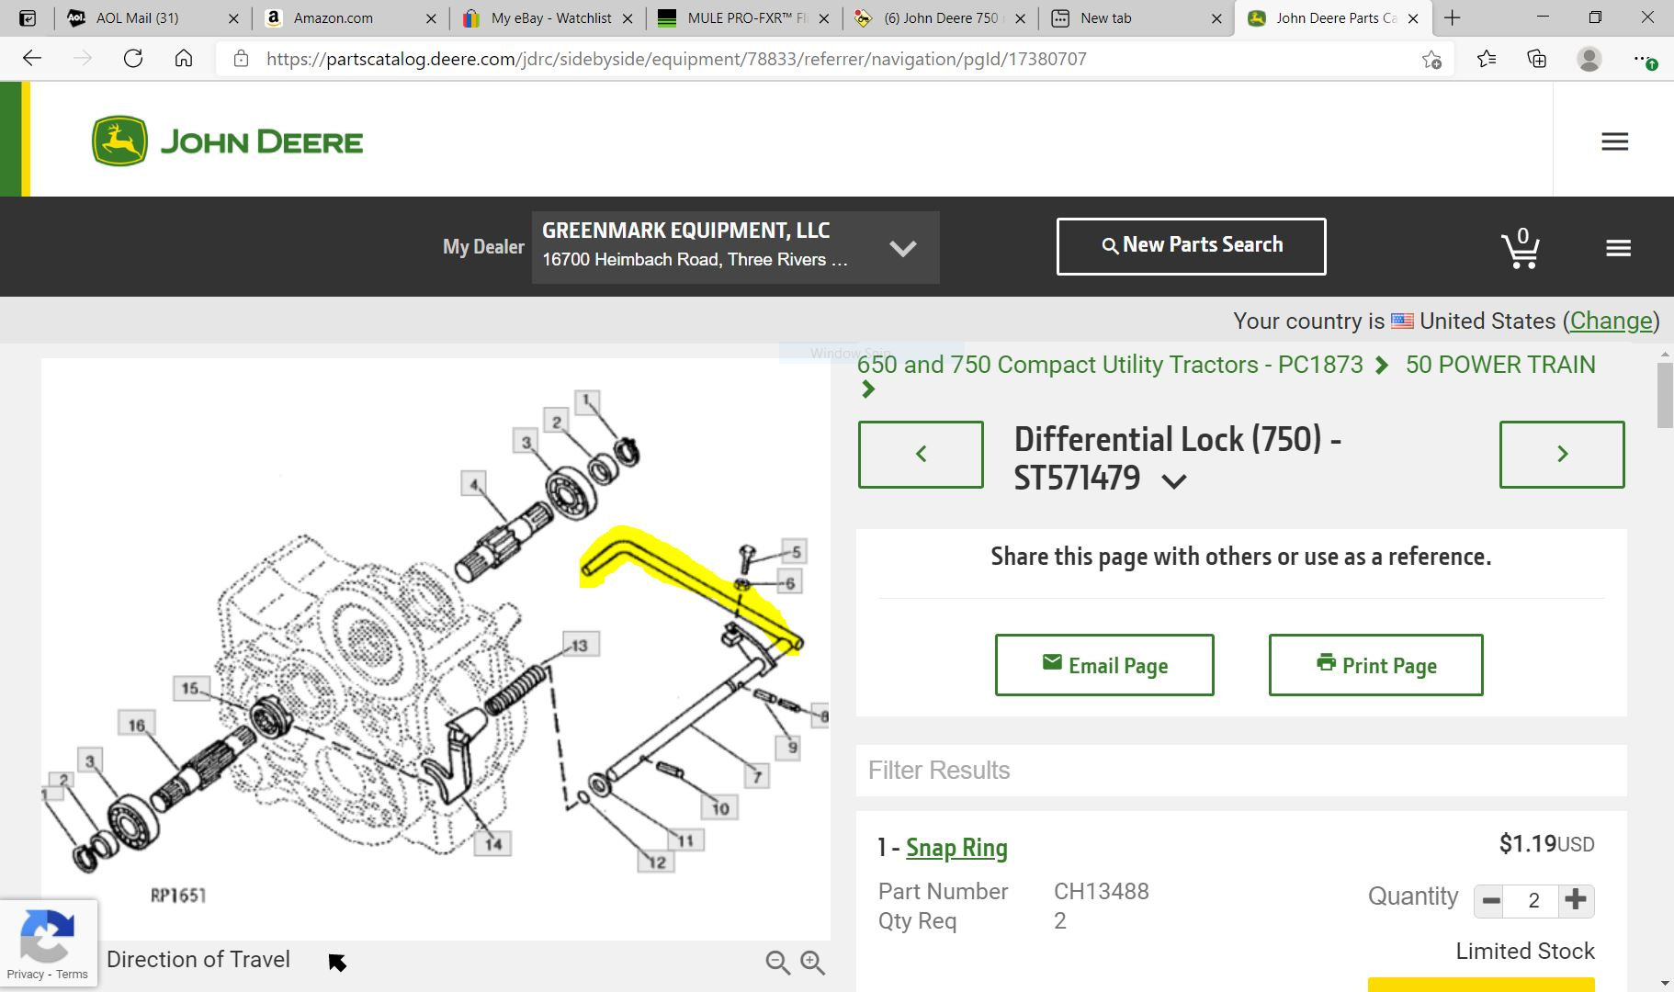Zoom out of the parts diagram
Screen dimensions: 1674x992
pyautogui.click(x=776, y=962)
